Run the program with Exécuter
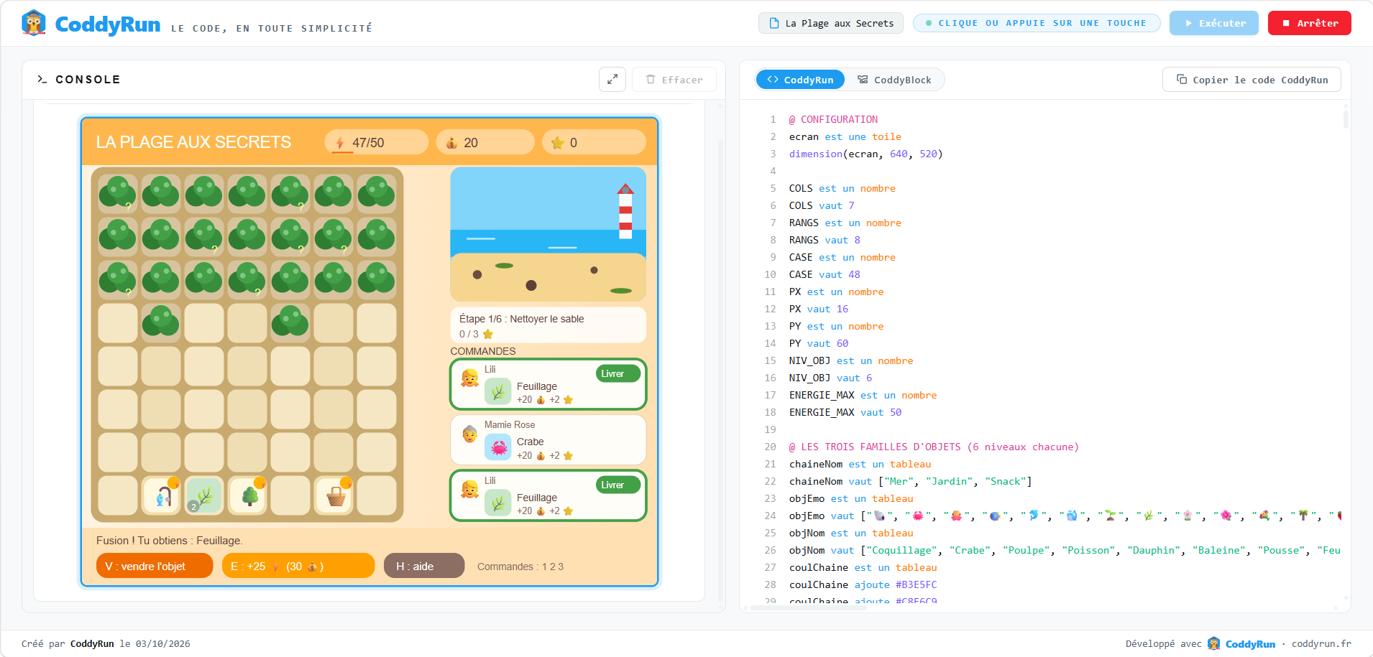The height and width of the screenshot is (657, 1373). tap(1214, 23)
